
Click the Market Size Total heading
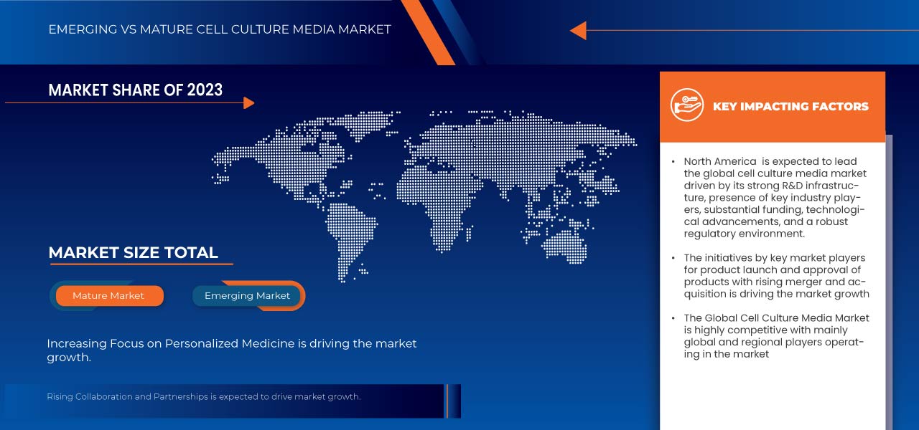tap(133, 253)
